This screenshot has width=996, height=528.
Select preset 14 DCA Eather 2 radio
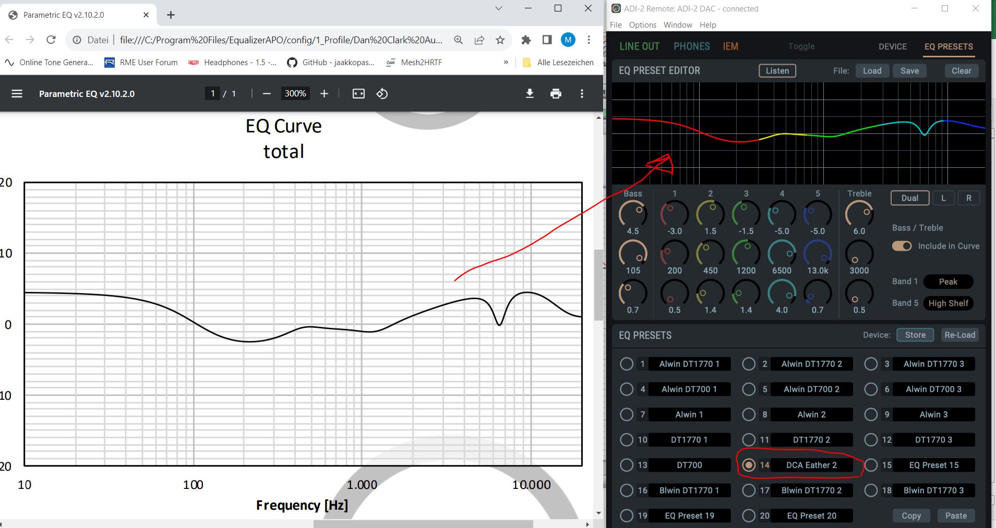coord(749,465)
